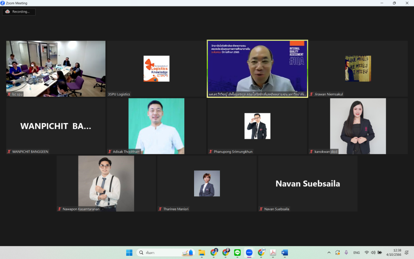414x259 pixels.
Task: Select the active speaker's IQA video tile
Action: point(258,69)
